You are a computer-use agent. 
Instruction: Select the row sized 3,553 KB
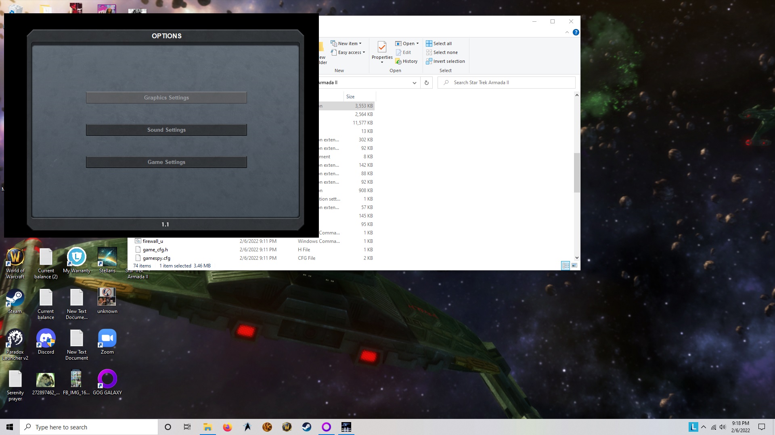point(346,106)
